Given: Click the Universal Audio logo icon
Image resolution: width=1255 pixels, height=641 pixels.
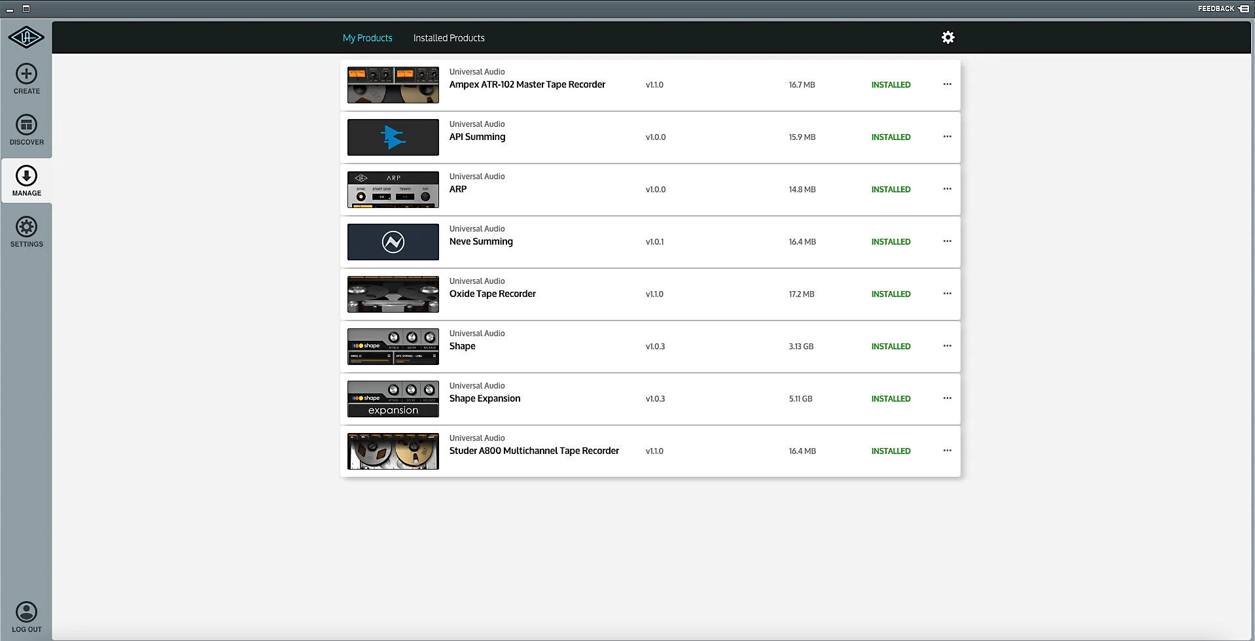Looking at the screenshot, I should 26,38.
